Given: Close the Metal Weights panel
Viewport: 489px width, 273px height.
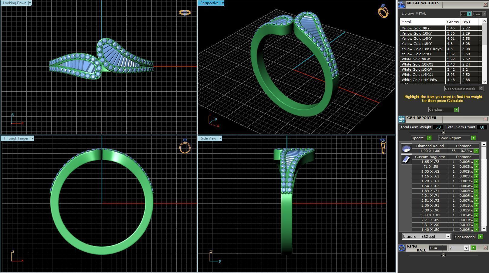Looking at the screenshot, I should click(x=485, y=4).
